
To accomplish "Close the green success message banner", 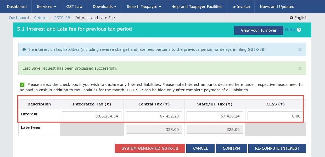I will [300, 68].
